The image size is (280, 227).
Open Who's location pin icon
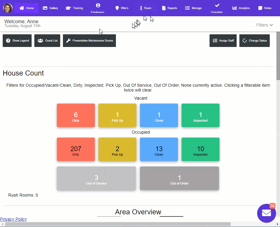point(117,8)
